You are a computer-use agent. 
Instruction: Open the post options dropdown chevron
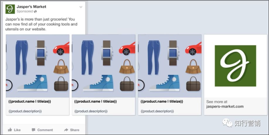(81, 7)
